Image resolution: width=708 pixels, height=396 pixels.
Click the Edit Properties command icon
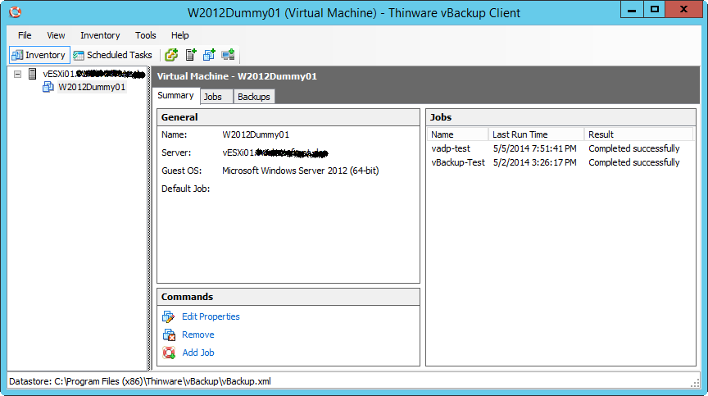point(169,316)
